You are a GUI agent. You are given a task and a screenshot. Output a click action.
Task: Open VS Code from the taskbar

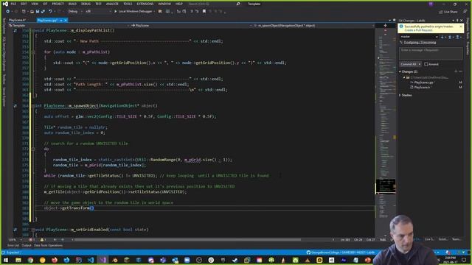(91, 260)
